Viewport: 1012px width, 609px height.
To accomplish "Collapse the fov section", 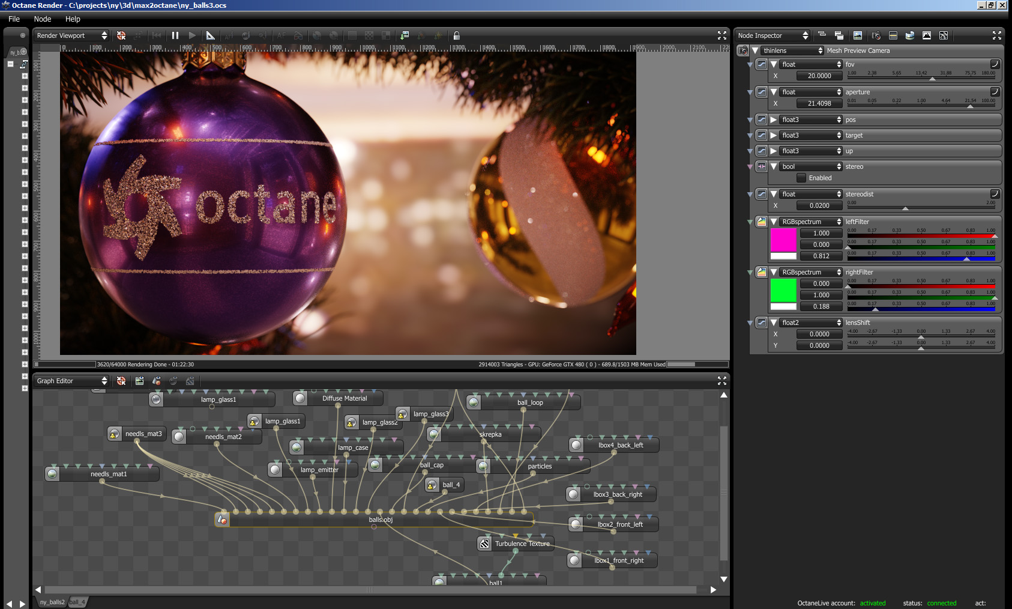I will pos(774,64).
